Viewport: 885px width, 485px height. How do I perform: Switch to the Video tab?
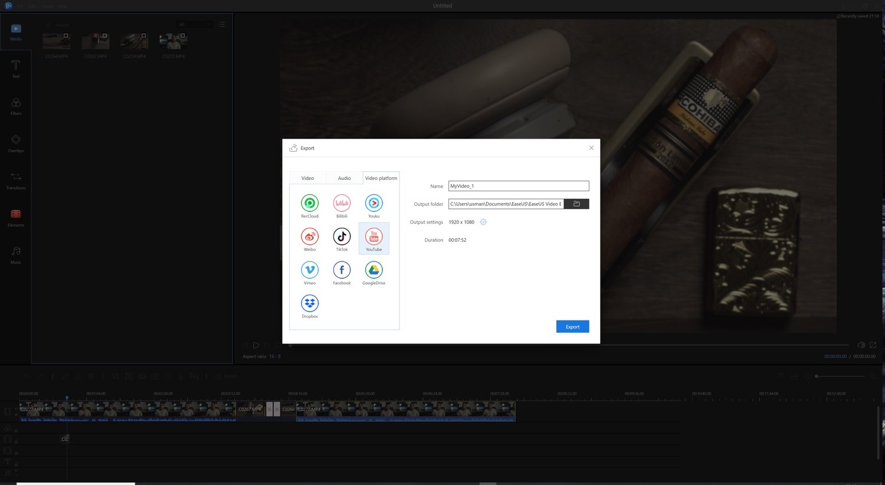(307, 178)
